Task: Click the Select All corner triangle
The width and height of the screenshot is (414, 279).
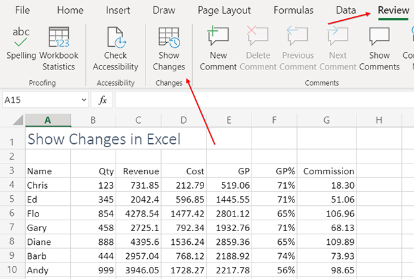Action: pyautogui.click(x=18, y=120)
